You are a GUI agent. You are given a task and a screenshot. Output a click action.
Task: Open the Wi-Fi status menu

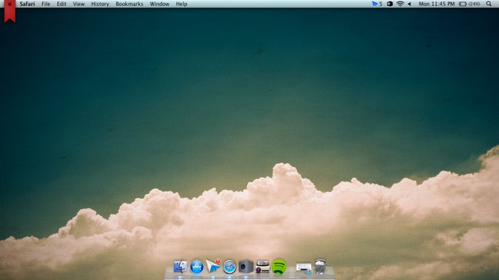[401, 4]
